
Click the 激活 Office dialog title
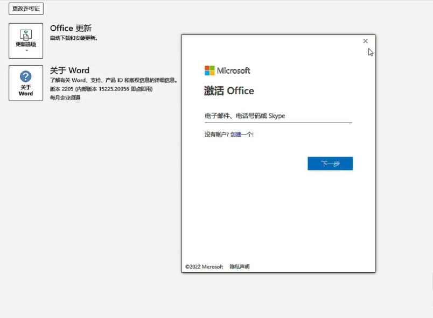point(229,91)
